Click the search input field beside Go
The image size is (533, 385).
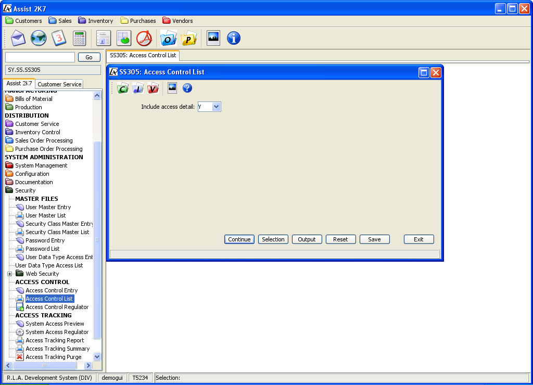40,57
